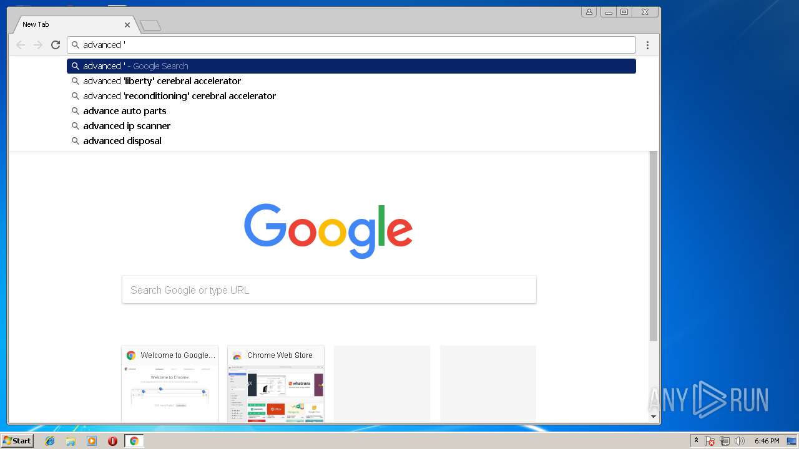This screenshot has width=799, height=449.
Task: Open a new tab via blank tab button
Action: [150, 25]
